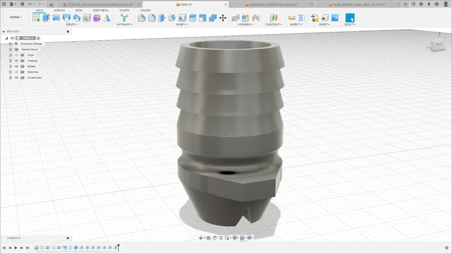Open the cableholder_20200522 document tab
This screenshot has width=452, height=254.
(272, 5)
